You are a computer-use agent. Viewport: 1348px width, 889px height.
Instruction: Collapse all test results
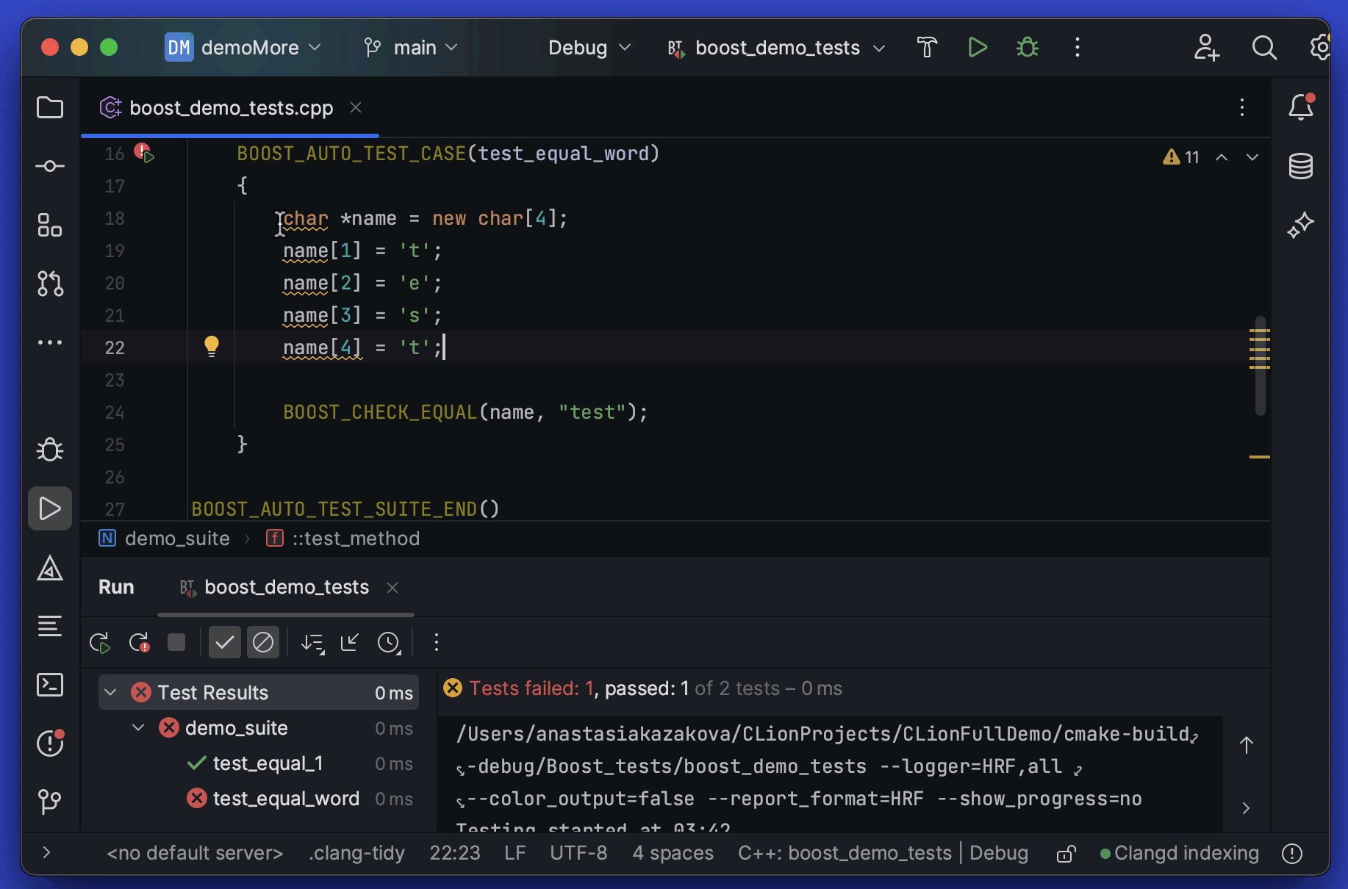point(350,643)
